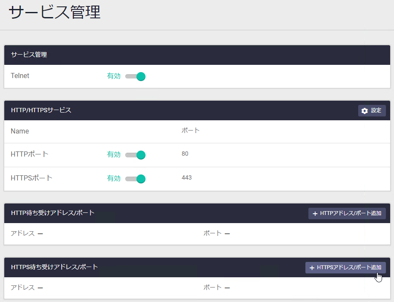
Task: Click 有効 label in HTTPポート row
Action: tap(114, 154)
